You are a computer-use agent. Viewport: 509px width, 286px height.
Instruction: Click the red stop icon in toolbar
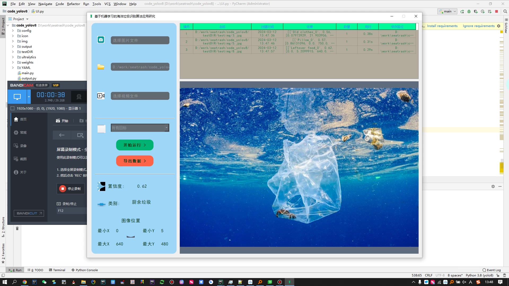(497, 11)
